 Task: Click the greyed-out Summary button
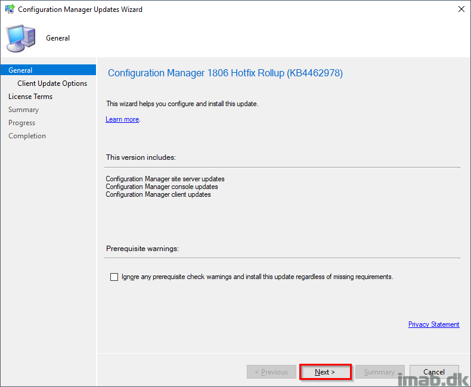coord(380,372)
